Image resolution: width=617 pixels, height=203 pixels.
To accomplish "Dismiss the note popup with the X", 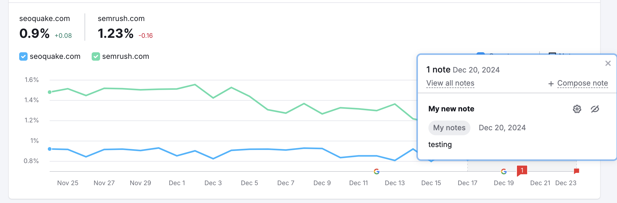I will pos(608,63).
